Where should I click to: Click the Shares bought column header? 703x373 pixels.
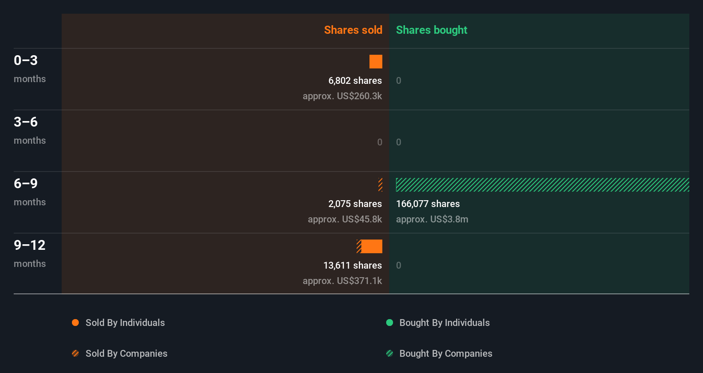(432, 30)
